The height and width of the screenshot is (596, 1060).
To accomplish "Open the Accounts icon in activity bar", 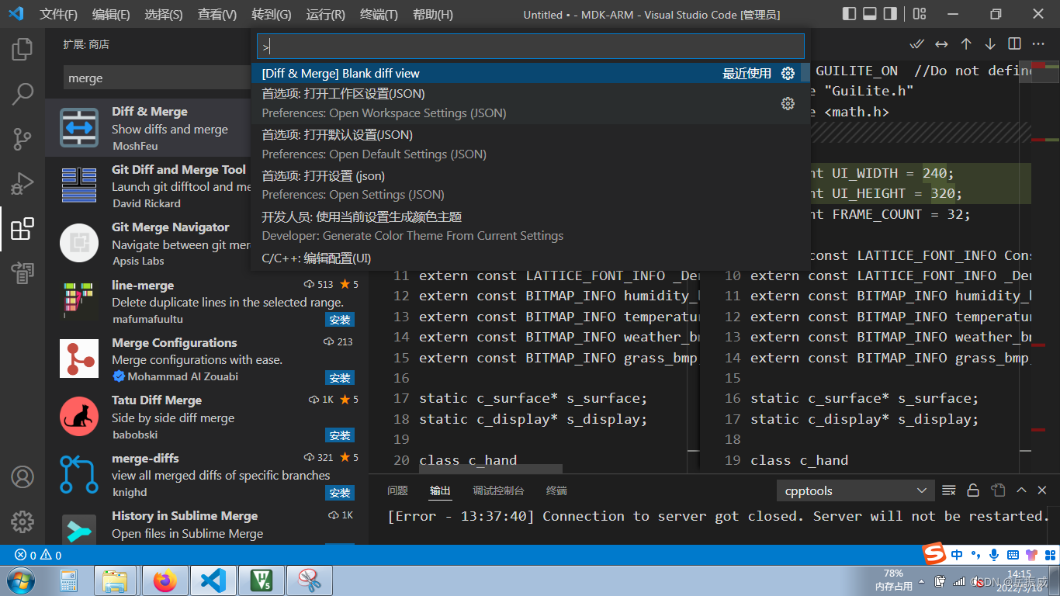I will (23, 476).
